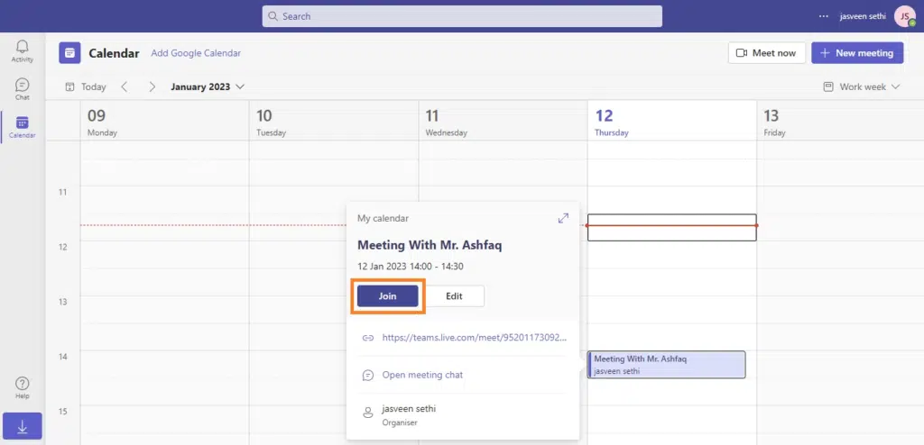This screenshot has width=924, height=445.
Task: Click the Join meeting button
Action: [x=387, y=296]
